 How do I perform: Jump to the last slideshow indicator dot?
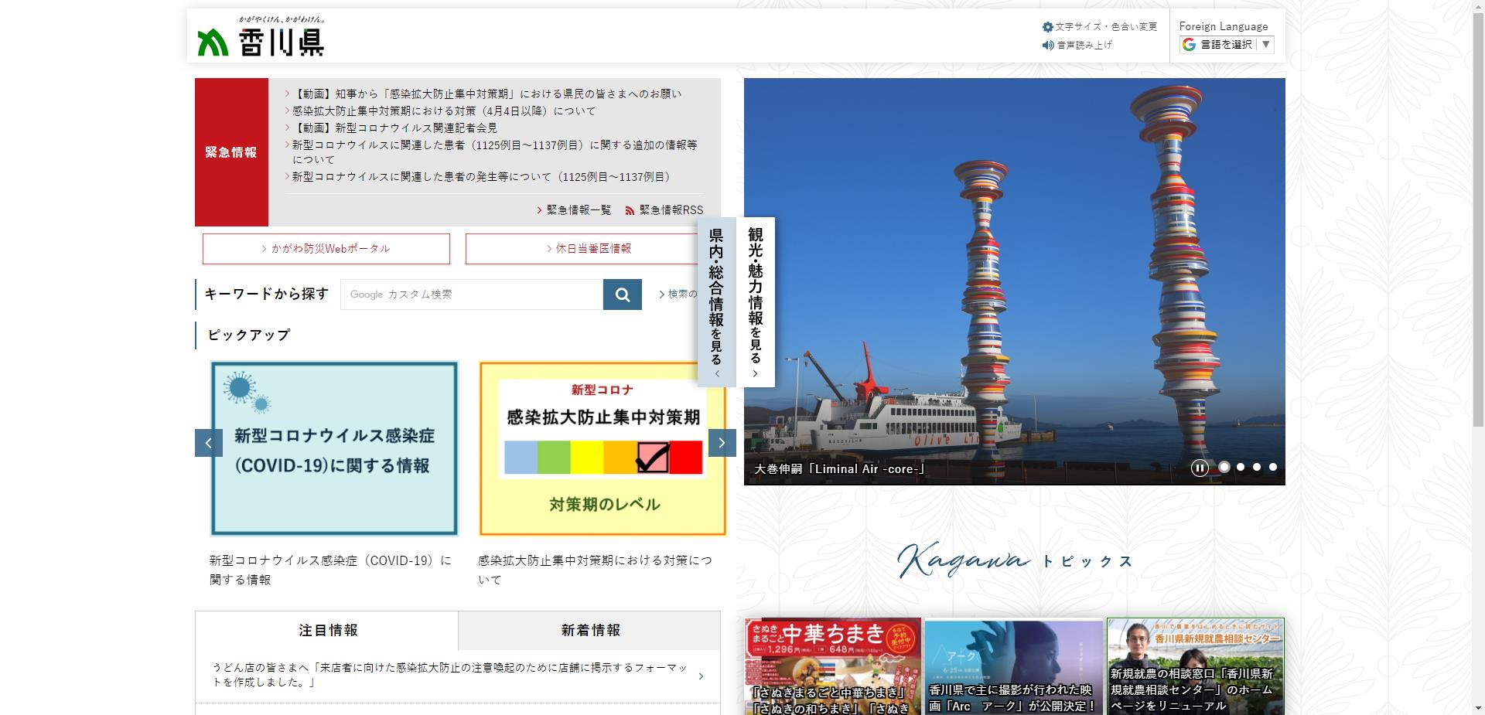coord(1273,467)
